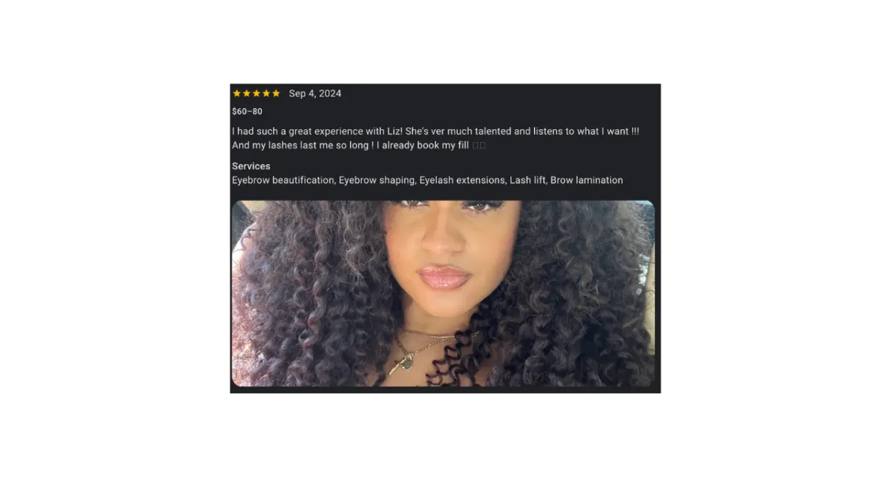
Task: Click the fifth rating star
Action: [x=276, y=94]
